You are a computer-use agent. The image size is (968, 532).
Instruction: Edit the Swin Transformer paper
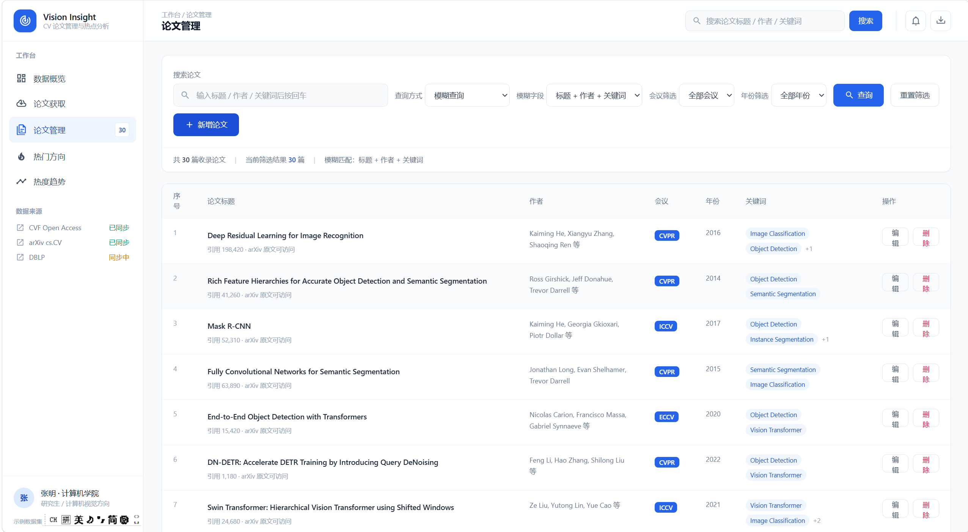895,509
